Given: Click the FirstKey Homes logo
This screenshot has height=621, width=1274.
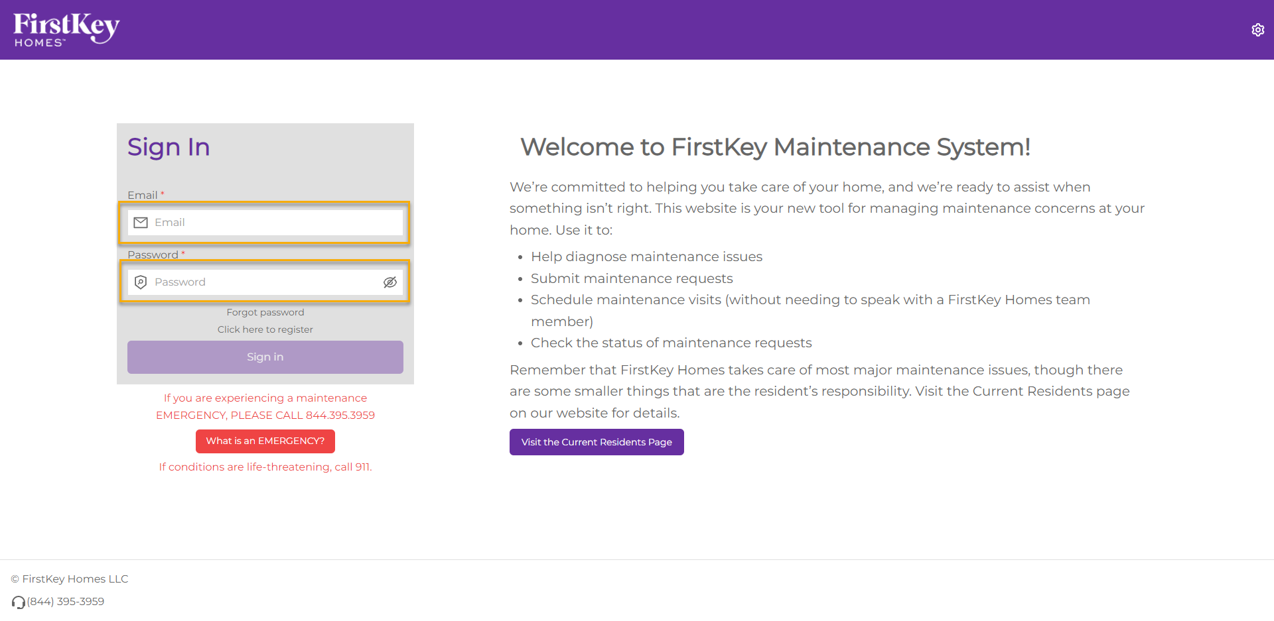Looking at the screenshot, I should coord(66,30).
